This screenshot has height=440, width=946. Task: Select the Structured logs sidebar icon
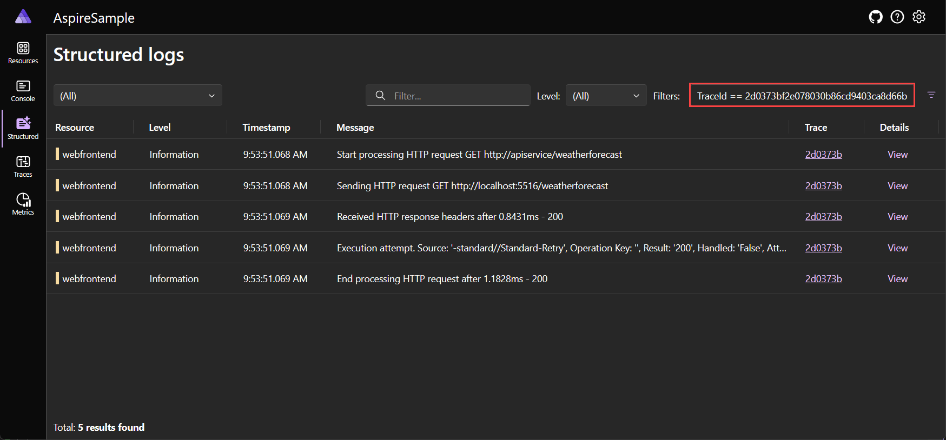[23, 128]
